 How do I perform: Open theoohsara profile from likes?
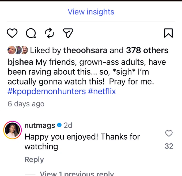[x=85, y=50]
